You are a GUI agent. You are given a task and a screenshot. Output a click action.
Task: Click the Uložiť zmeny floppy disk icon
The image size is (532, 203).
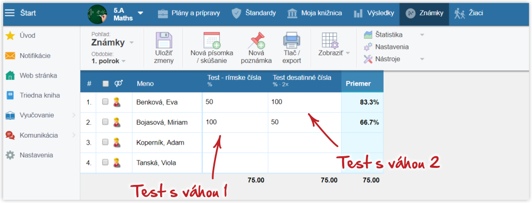[x=164, y=40]
